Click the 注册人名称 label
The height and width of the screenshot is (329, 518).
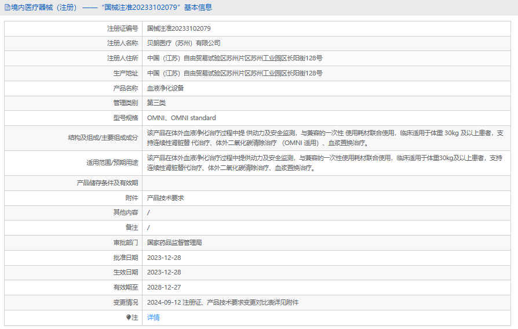click(123, 43)
